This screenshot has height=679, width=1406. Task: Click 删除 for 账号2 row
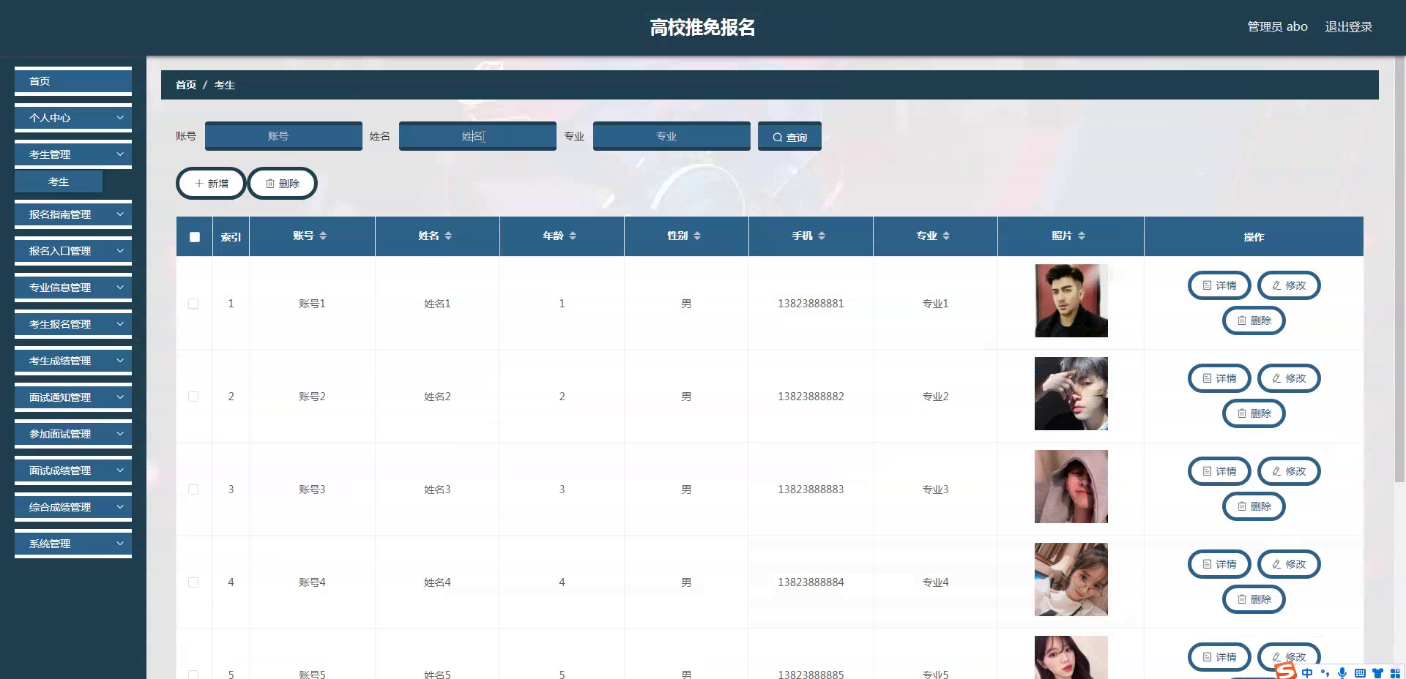tap(1254, 413)
